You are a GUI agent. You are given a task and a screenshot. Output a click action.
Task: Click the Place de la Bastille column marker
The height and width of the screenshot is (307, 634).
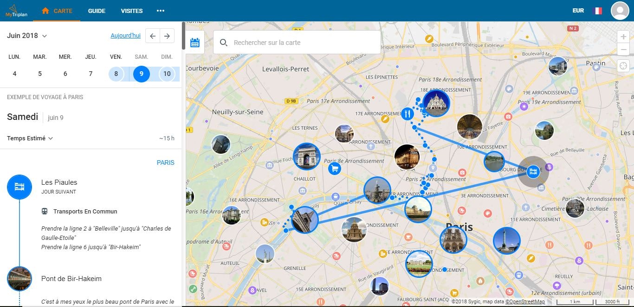pos(506,241)
